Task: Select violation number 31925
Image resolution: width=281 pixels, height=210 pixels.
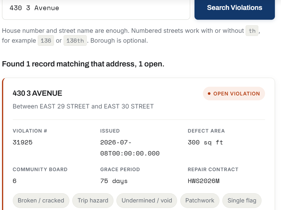Action: pyautogui.click(x=23, y=142)
